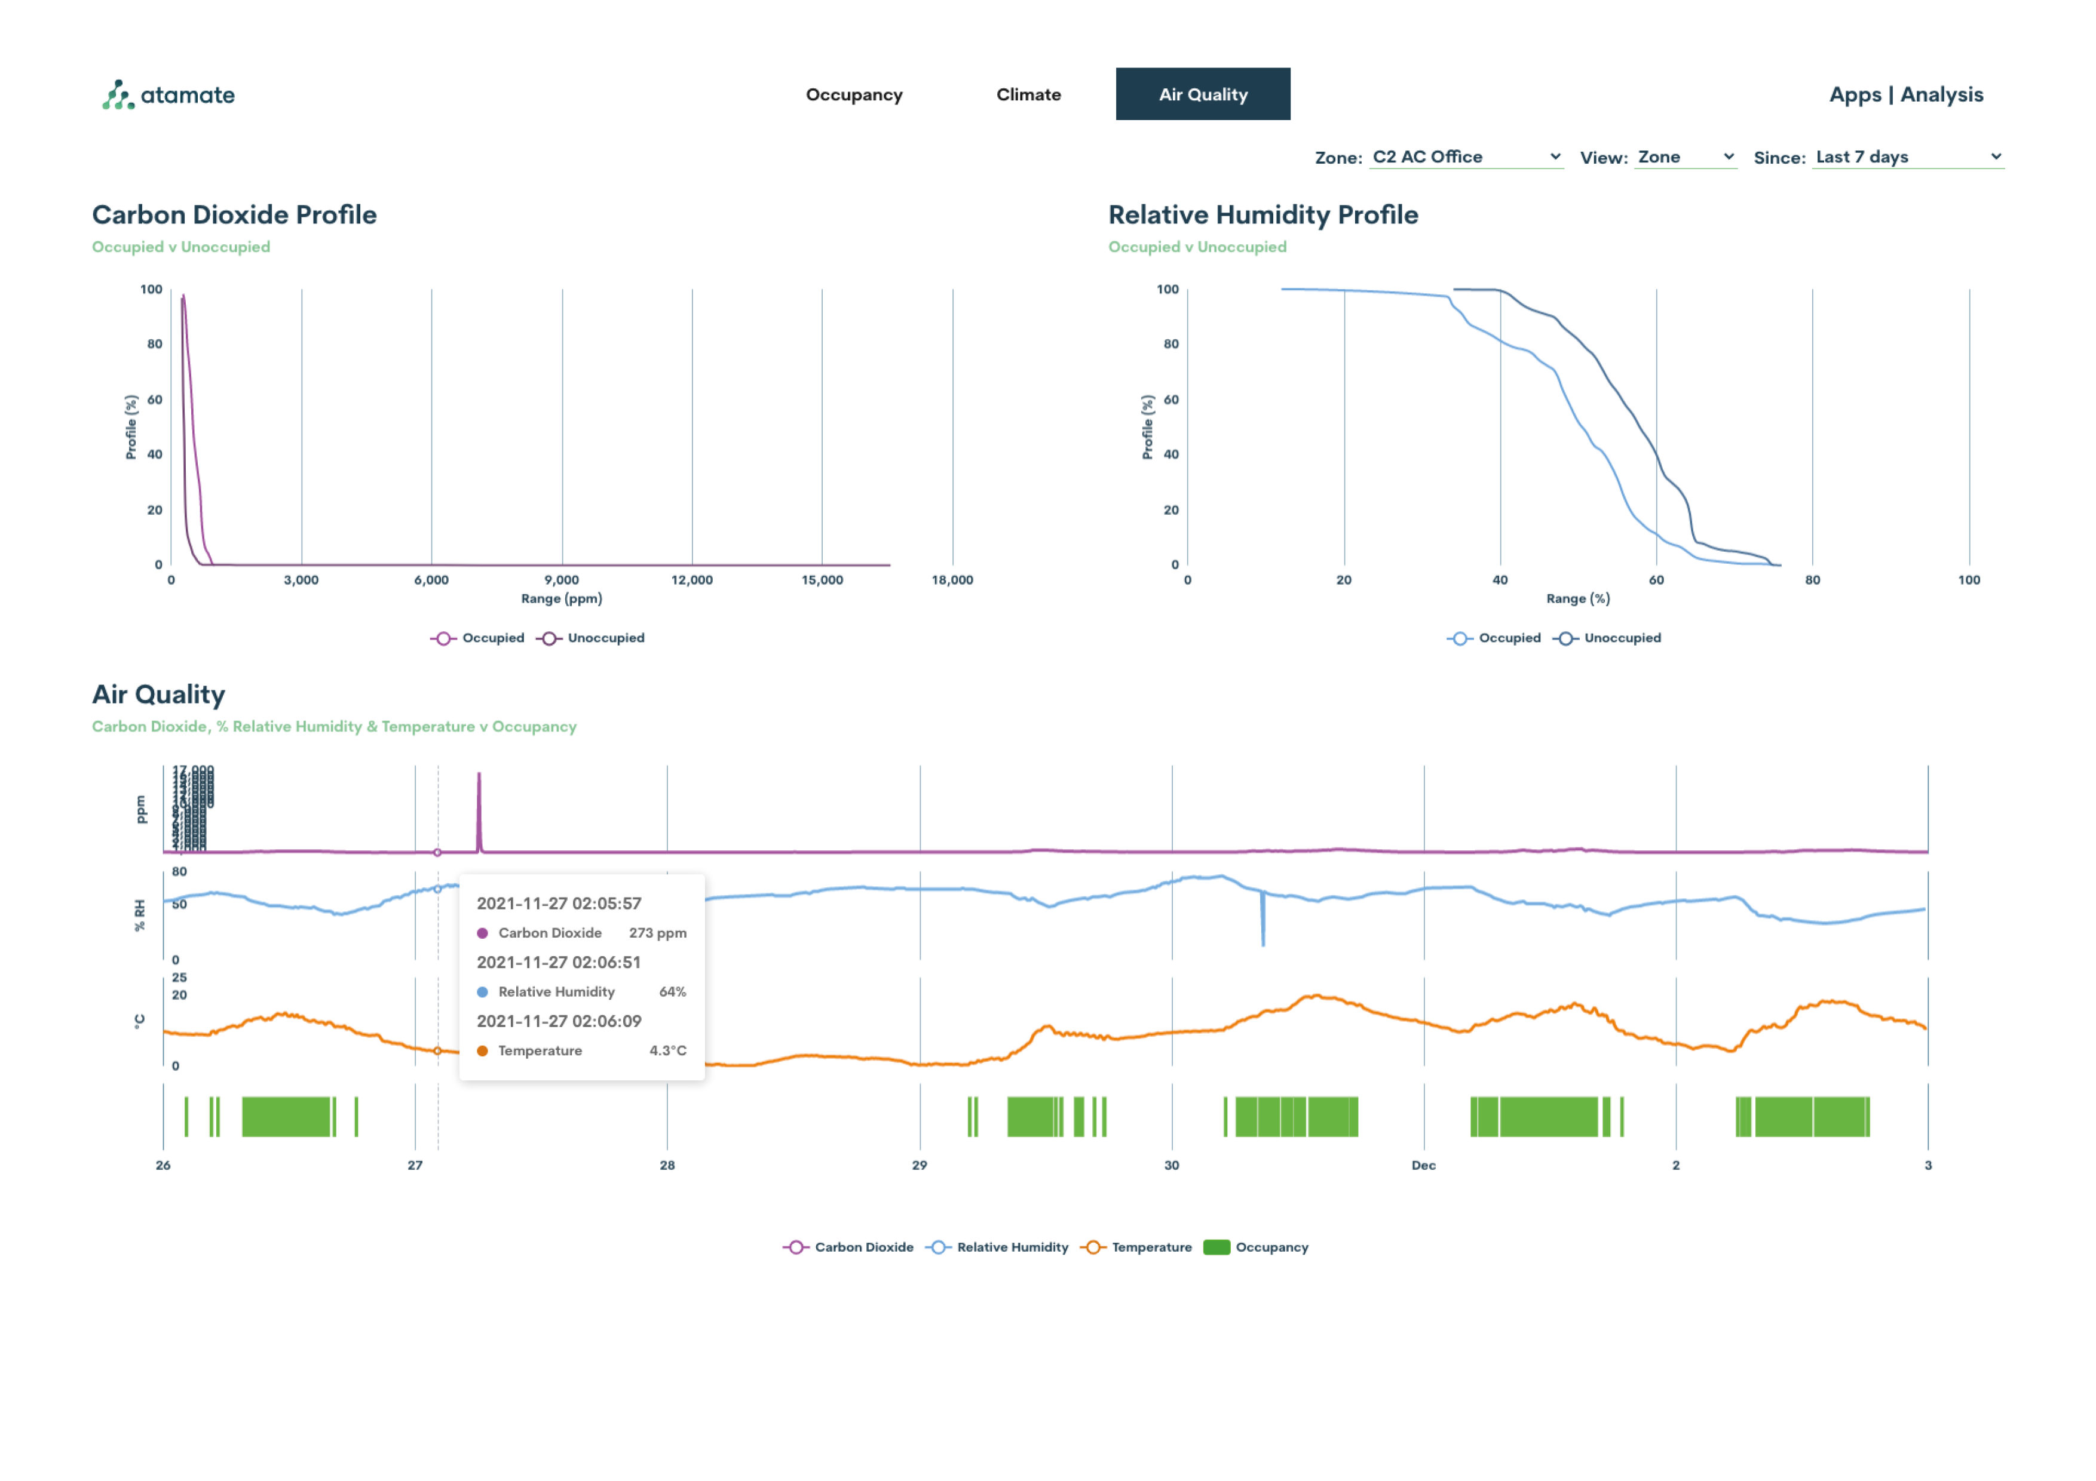Click the 4.3°C Temperature tooltip value
2096x1481 pixels.
pos(667,1050)
